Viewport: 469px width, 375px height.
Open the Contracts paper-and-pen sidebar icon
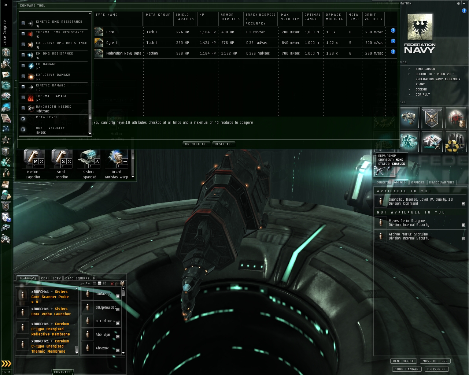pos(6,118)
